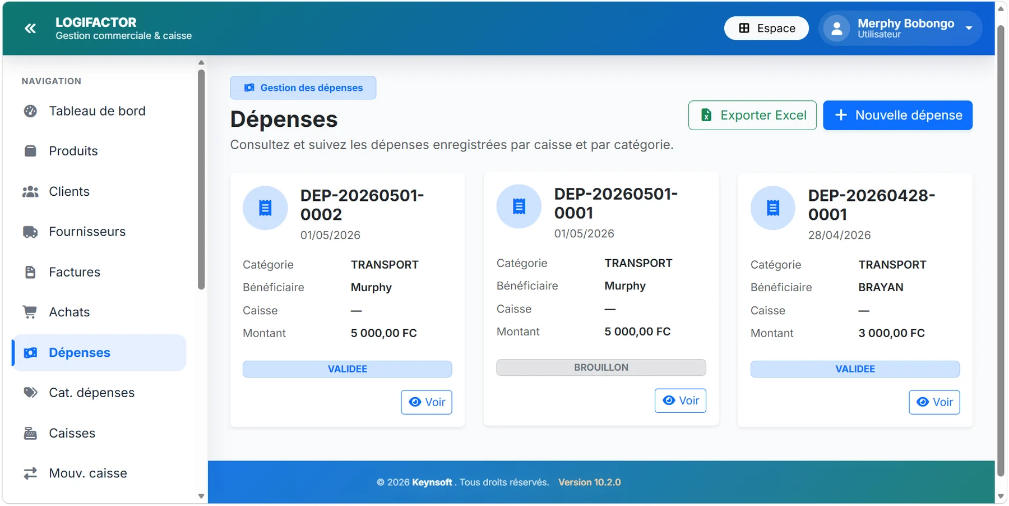The image size is (1009, 506).
Task: Click the Factures document icon
Action: pyautogui.click(x=30, y=272)
